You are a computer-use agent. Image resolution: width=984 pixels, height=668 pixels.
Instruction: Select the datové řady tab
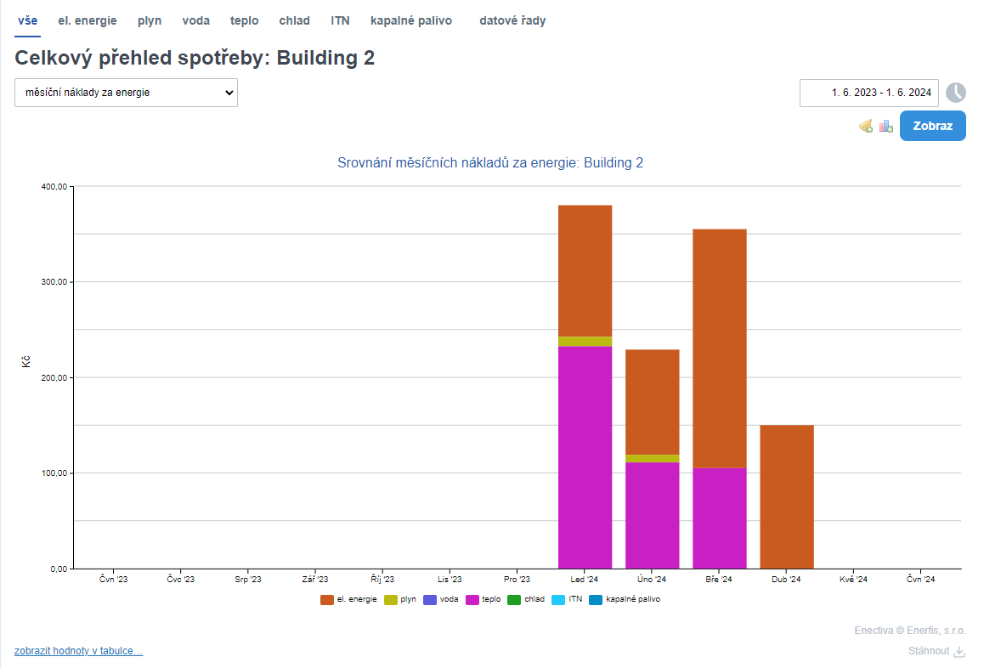(x=512, y=20)
